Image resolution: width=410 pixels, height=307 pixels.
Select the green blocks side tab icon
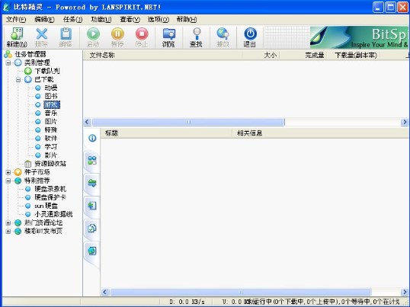click(x=92, y=161)
